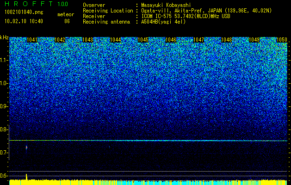
Task: Click the 1049 time marker
Action: (254, 40)
